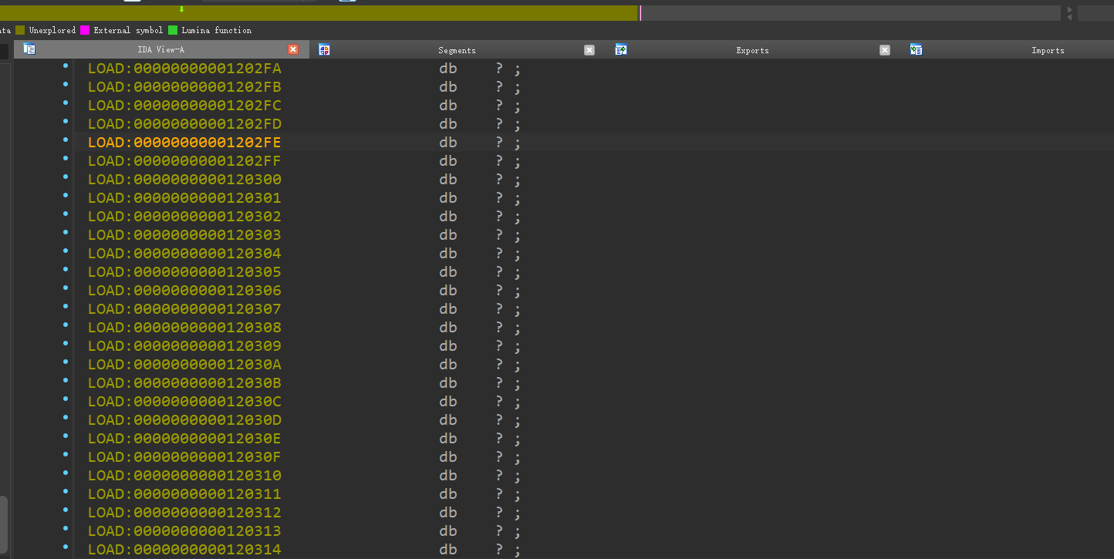Click the db directive on line 120300

coord(448,180)
